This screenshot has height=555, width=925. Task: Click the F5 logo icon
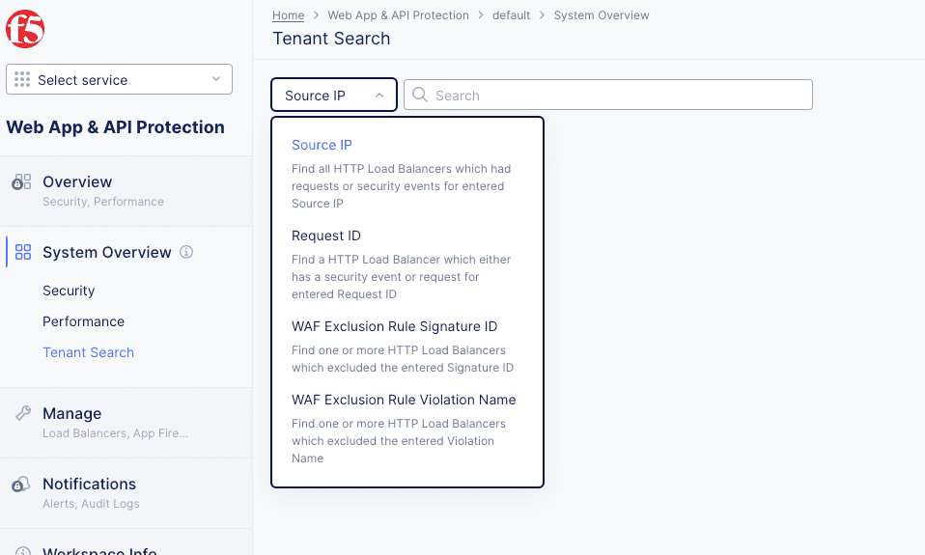pos(25,29)
